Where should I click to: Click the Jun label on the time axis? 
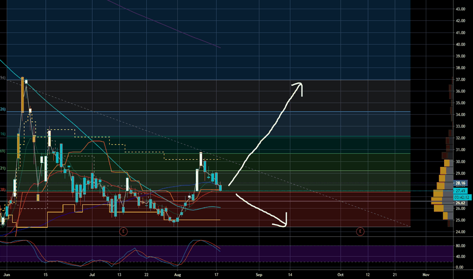(6, 275)
